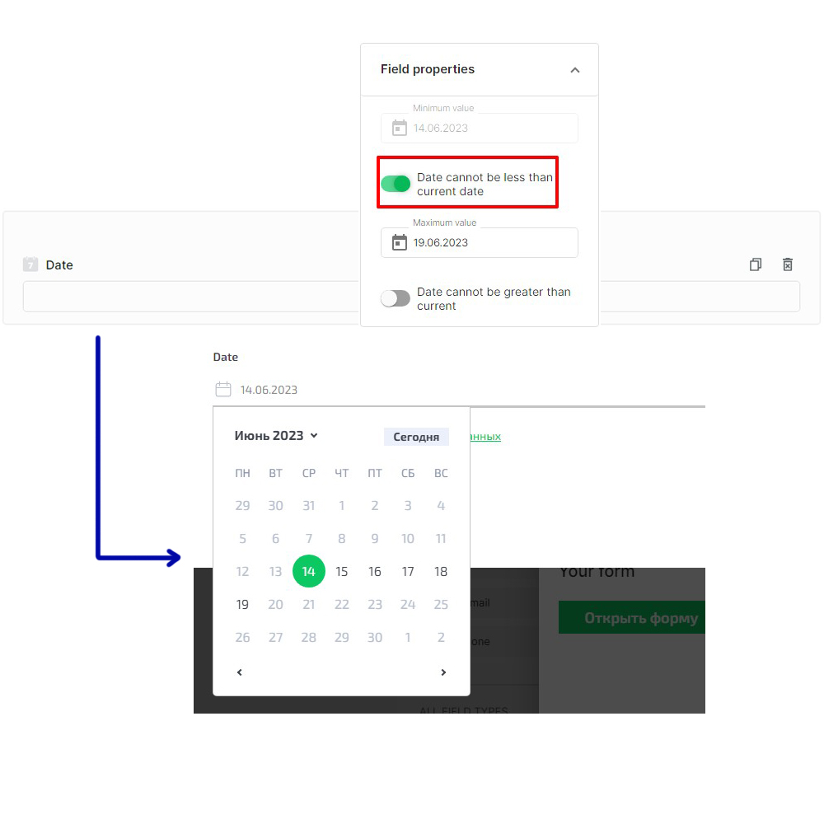Image resolution: width=824 pixels, height=824 pixels.
Task: Click the form date input showing 14.06.2023
Action: point(459,390)
